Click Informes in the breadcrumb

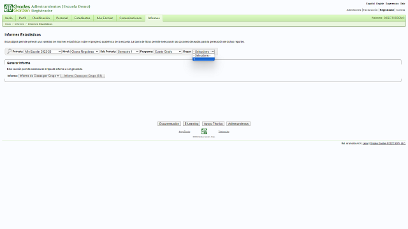pyautogui.click(x=19, y=24)
